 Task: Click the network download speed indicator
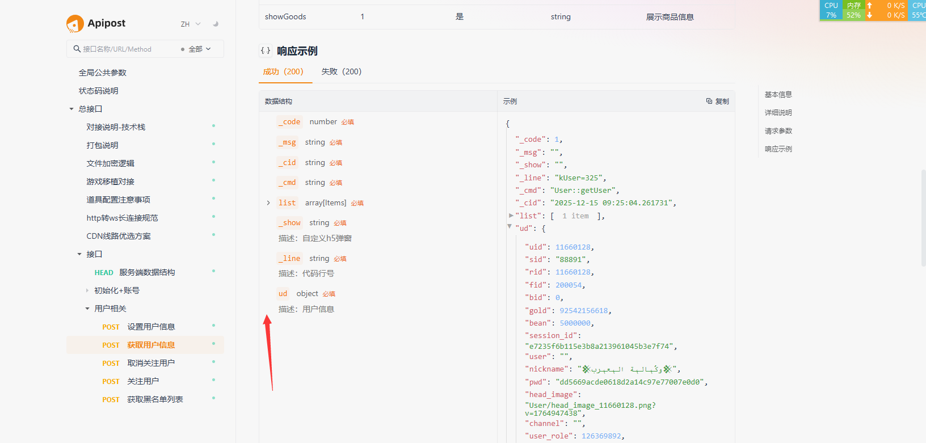coord(886,15)
